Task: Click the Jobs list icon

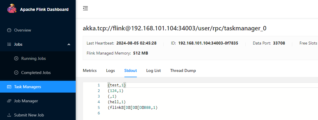Action: point(9,44)
